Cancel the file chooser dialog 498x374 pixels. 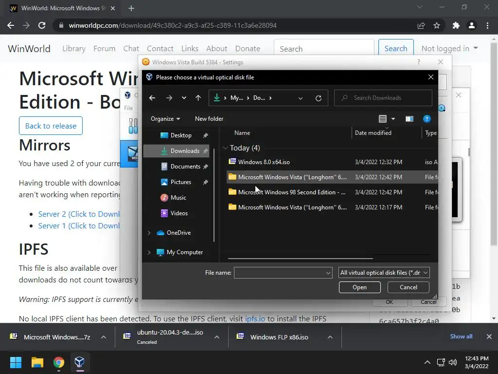point(408,287)
